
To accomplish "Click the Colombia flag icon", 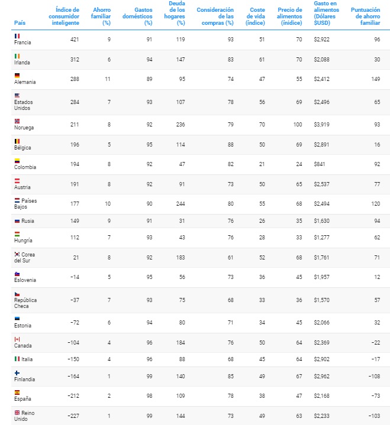I will tap(17, 161).
